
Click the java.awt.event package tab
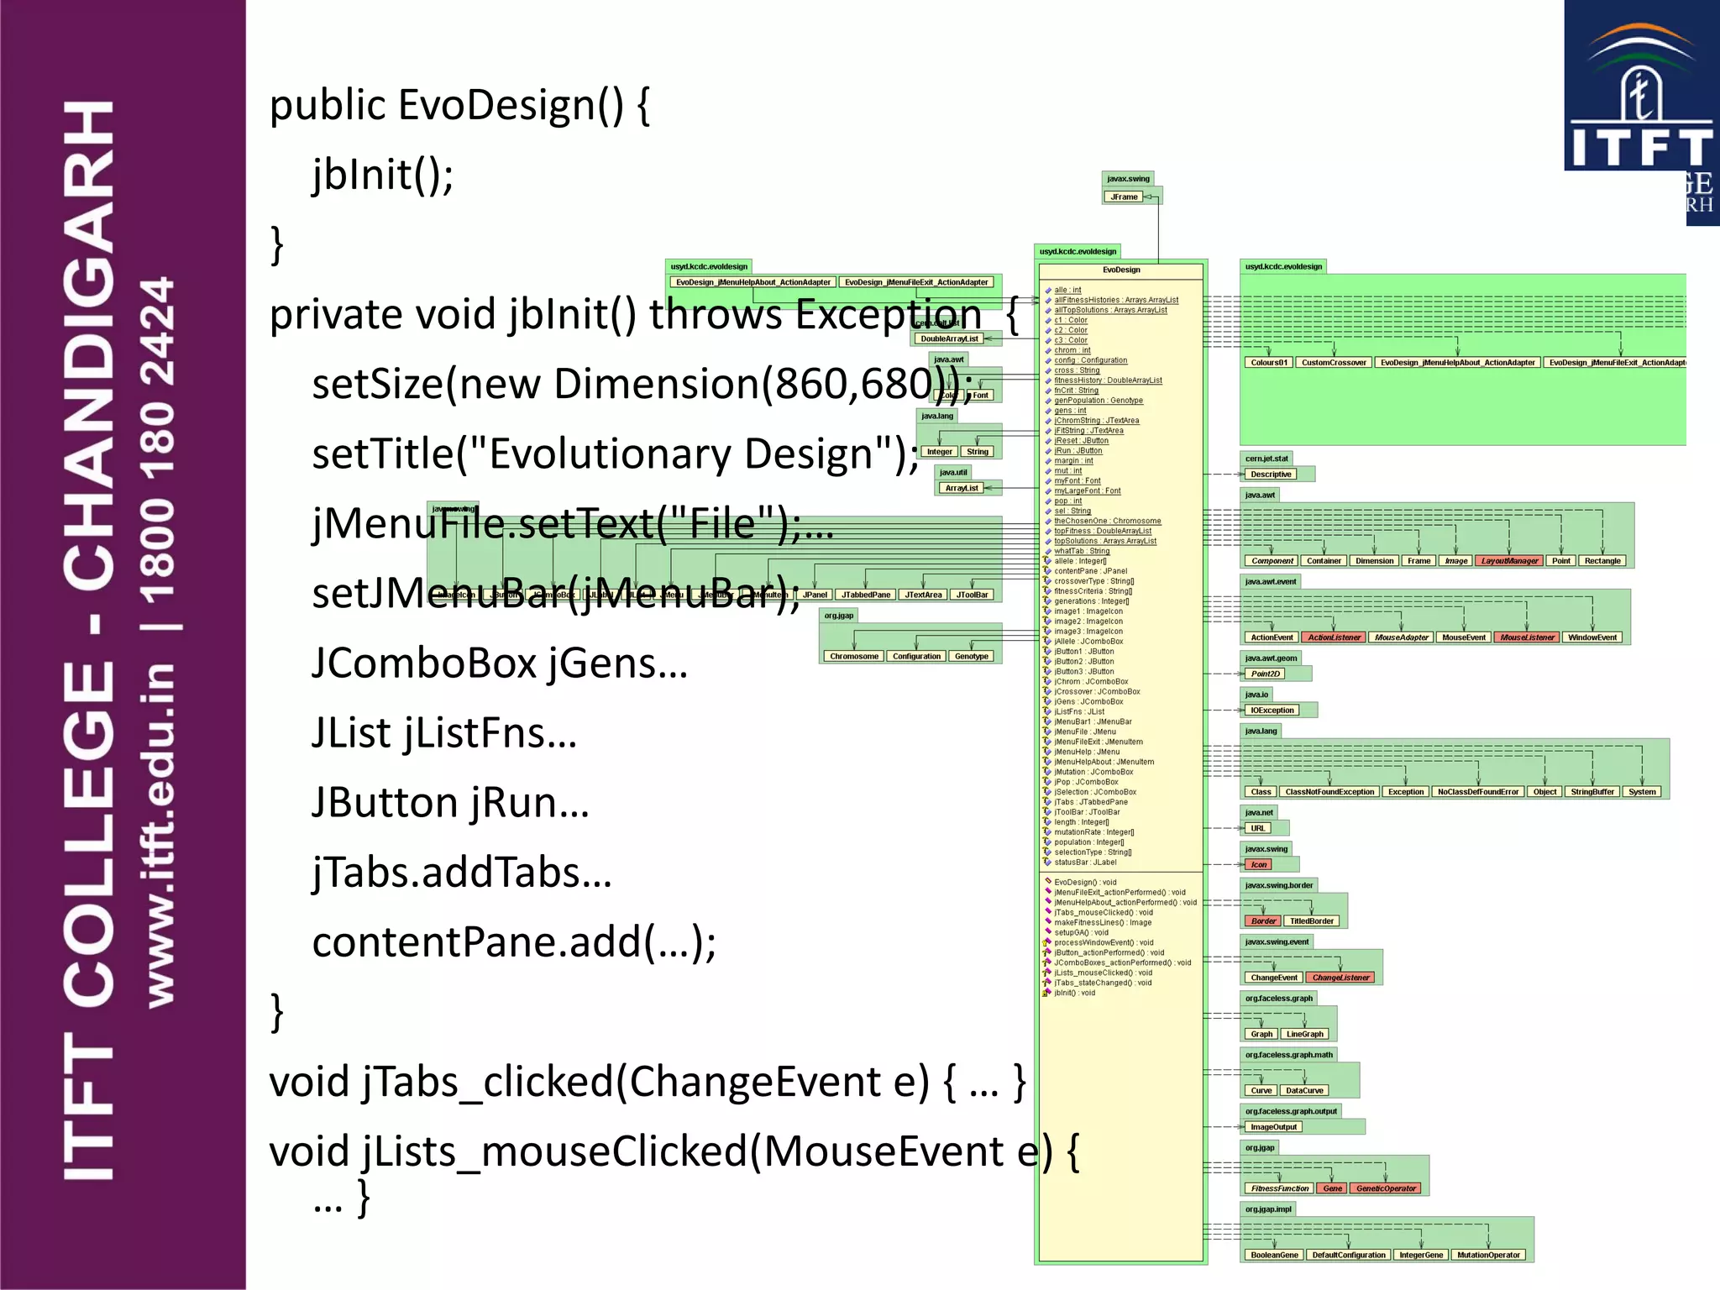[1271, 581]
